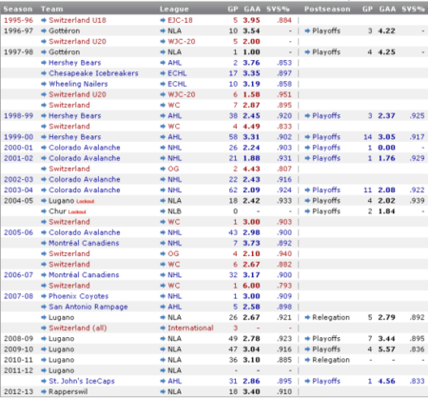Click the International league link
Image resolution: width=428 pixels, height=398 pixels.
(190, 328)
